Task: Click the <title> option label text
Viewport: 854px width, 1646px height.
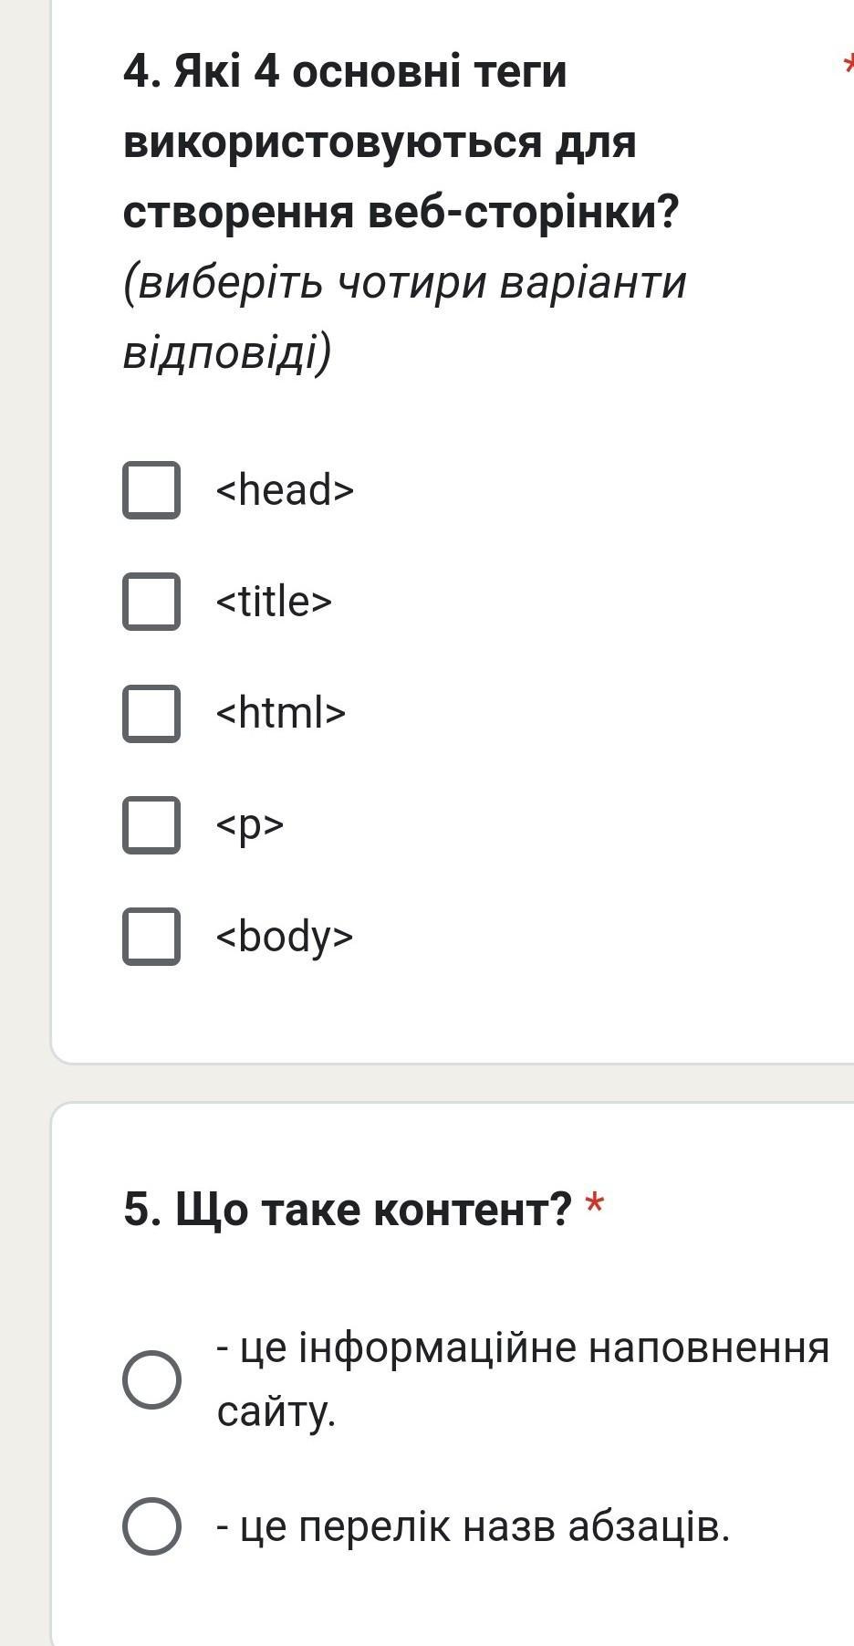Action: (x=274, y=602)
